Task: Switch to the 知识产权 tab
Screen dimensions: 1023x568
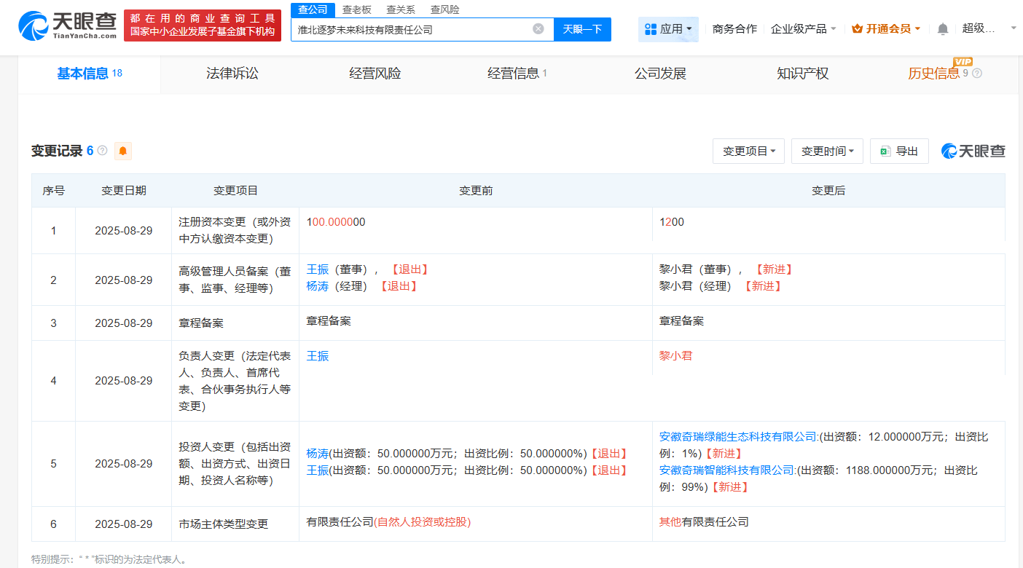Action: click(802, 73)
